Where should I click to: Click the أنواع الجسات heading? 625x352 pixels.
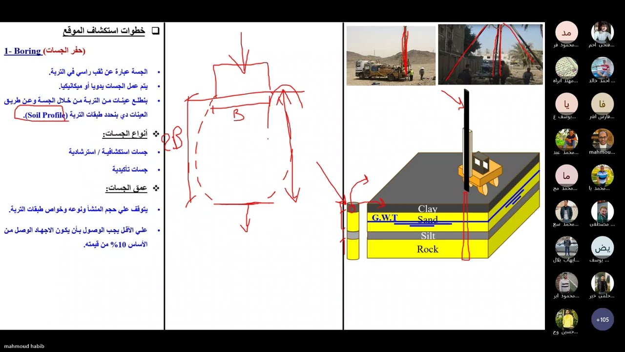pos(125,133)
